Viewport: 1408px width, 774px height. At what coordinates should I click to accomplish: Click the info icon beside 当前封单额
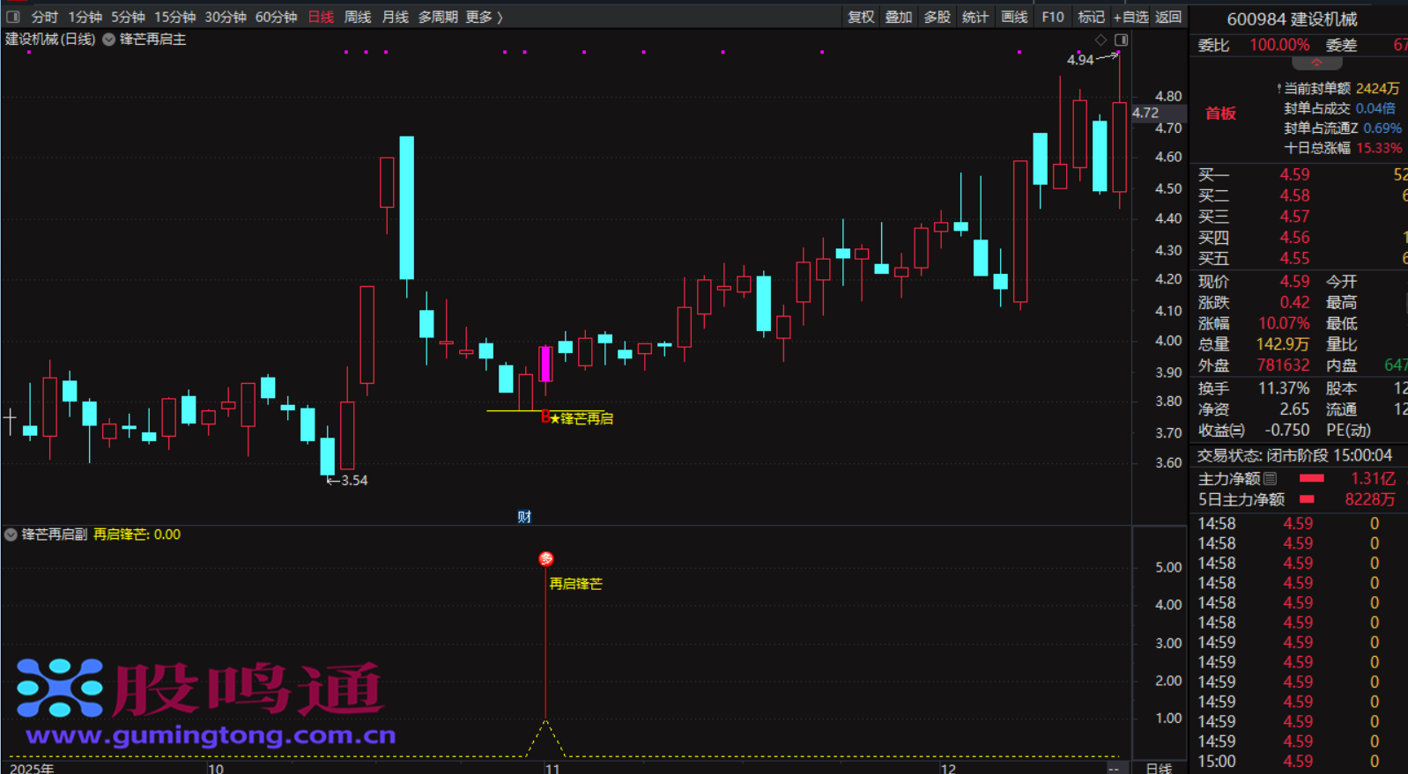click(x=1278, y=89)
